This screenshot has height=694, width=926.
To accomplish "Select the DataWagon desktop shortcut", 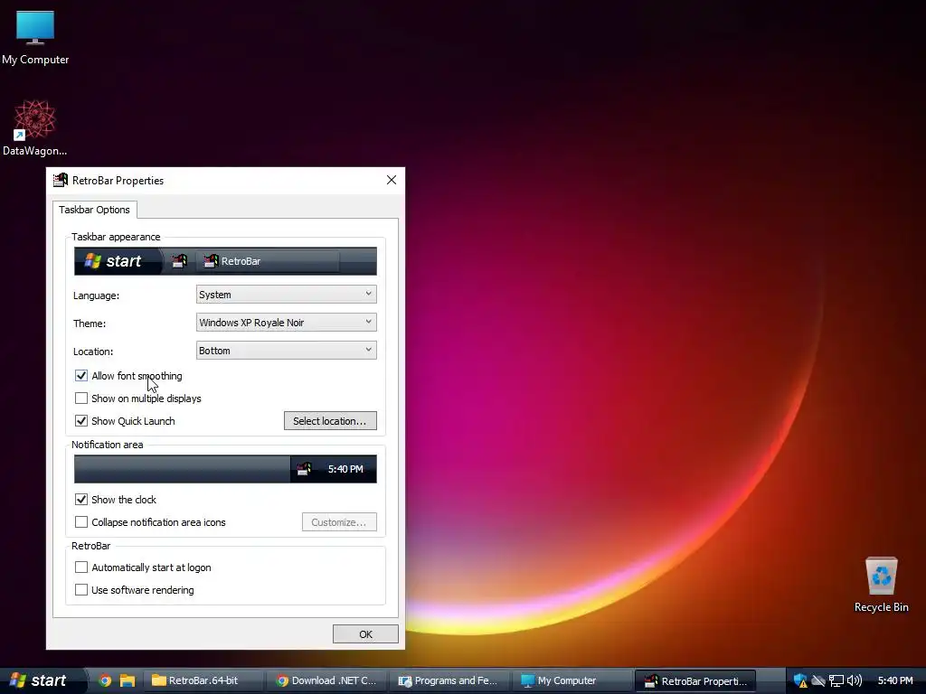I will tap(35, 127).
